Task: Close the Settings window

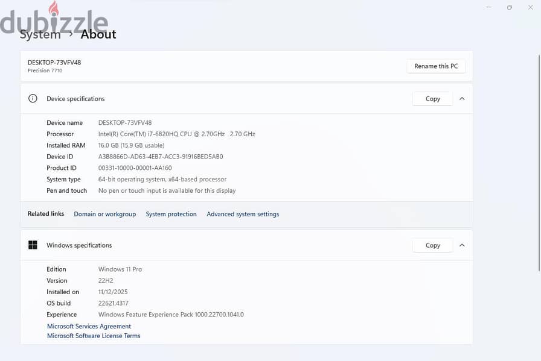Action: 530,7
